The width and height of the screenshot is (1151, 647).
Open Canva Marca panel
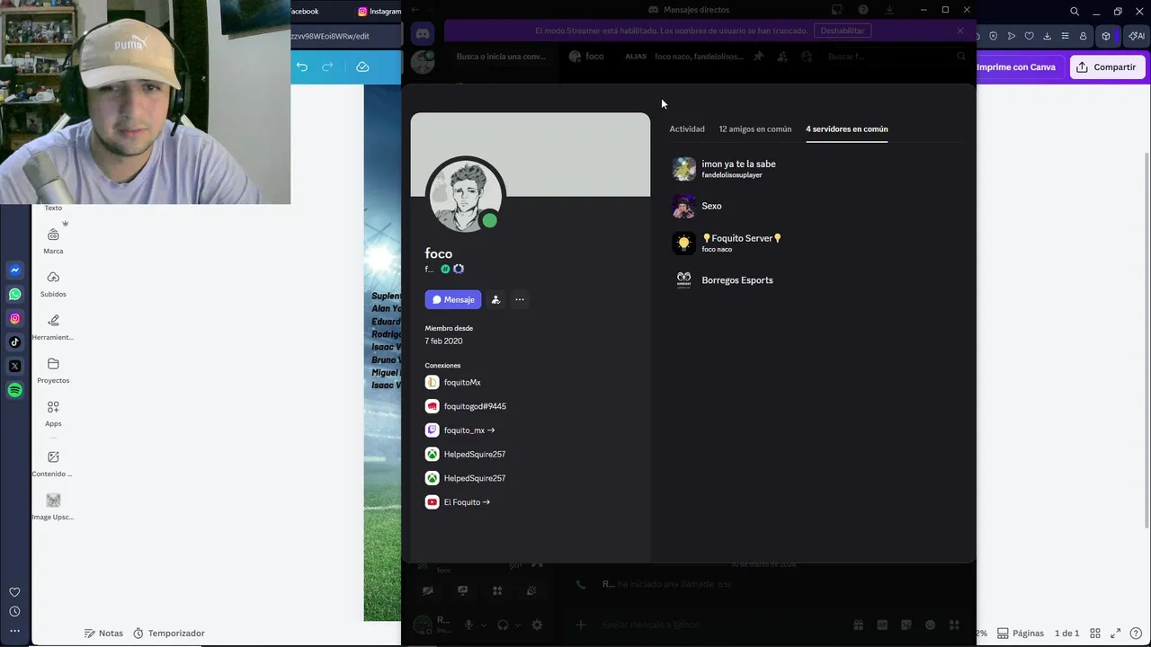(53, 241)
